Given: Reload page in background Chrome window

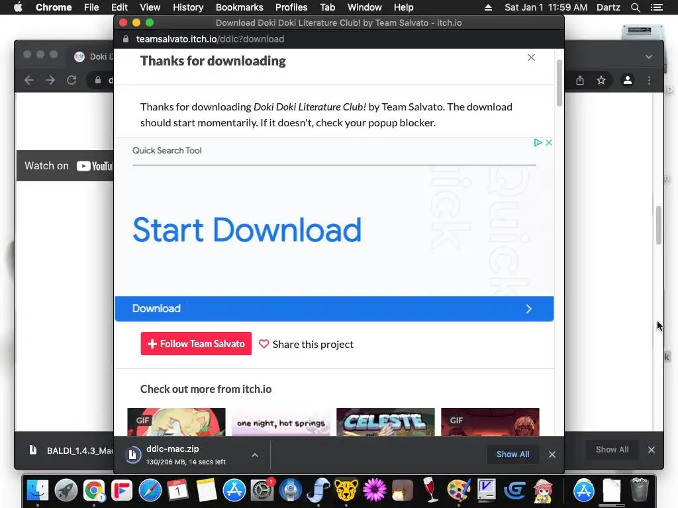Looking at the screenshot, I should 72,80.
